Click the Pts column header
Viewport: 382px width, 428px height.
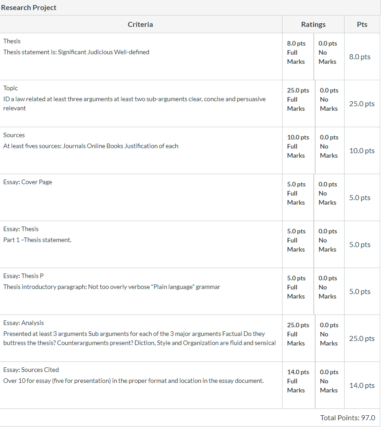point(362,25)
